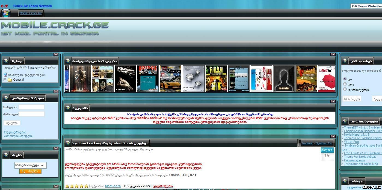Screen dimensions: 382x190
Task: Click the orb icon beside კონტროლ პანელი header
Action: [6, 98]
